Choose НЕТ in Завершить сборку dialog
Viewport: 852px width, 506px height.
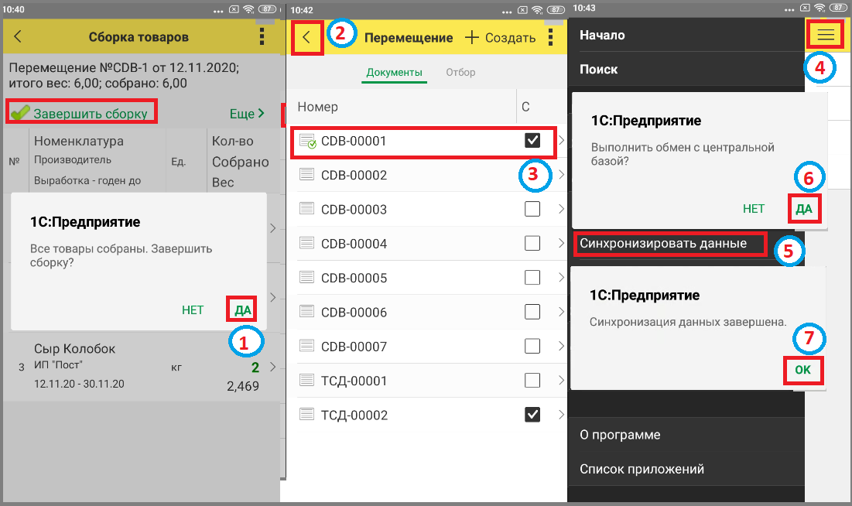coord(193,309)
